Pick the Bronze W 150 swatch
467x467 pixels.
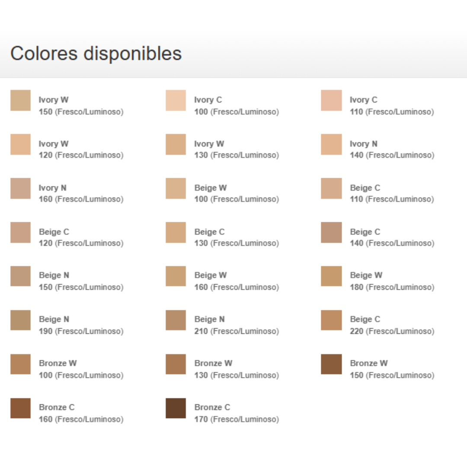[x=331, y=364]
